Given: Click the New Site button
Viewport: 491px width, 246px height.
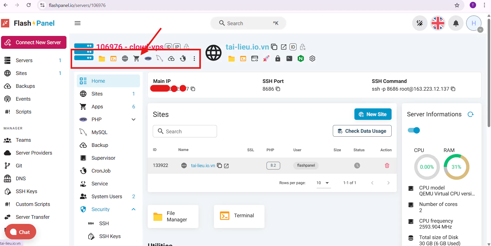Looking at the screenshot, I should point(373,114).
